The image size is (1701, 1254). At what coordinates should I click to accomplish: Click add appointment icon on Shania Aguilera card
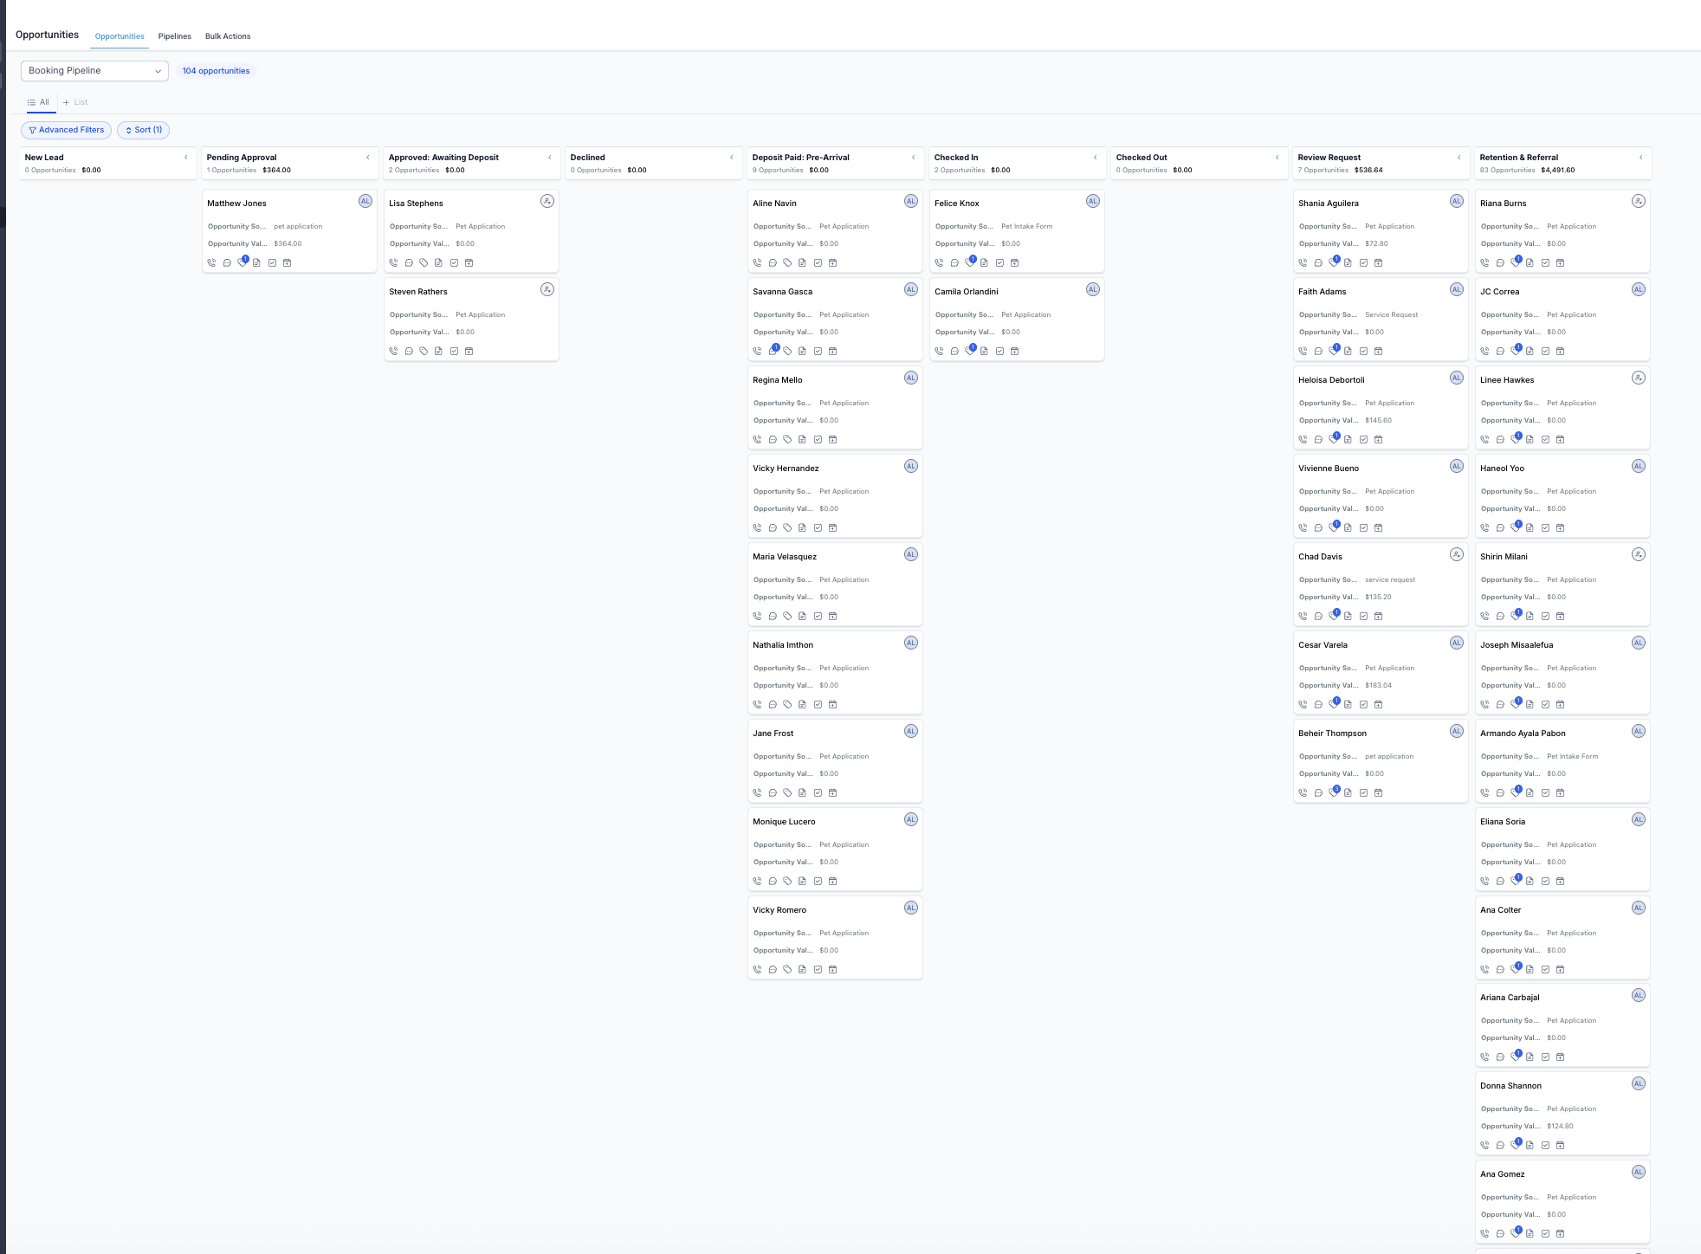(1378, 263)
